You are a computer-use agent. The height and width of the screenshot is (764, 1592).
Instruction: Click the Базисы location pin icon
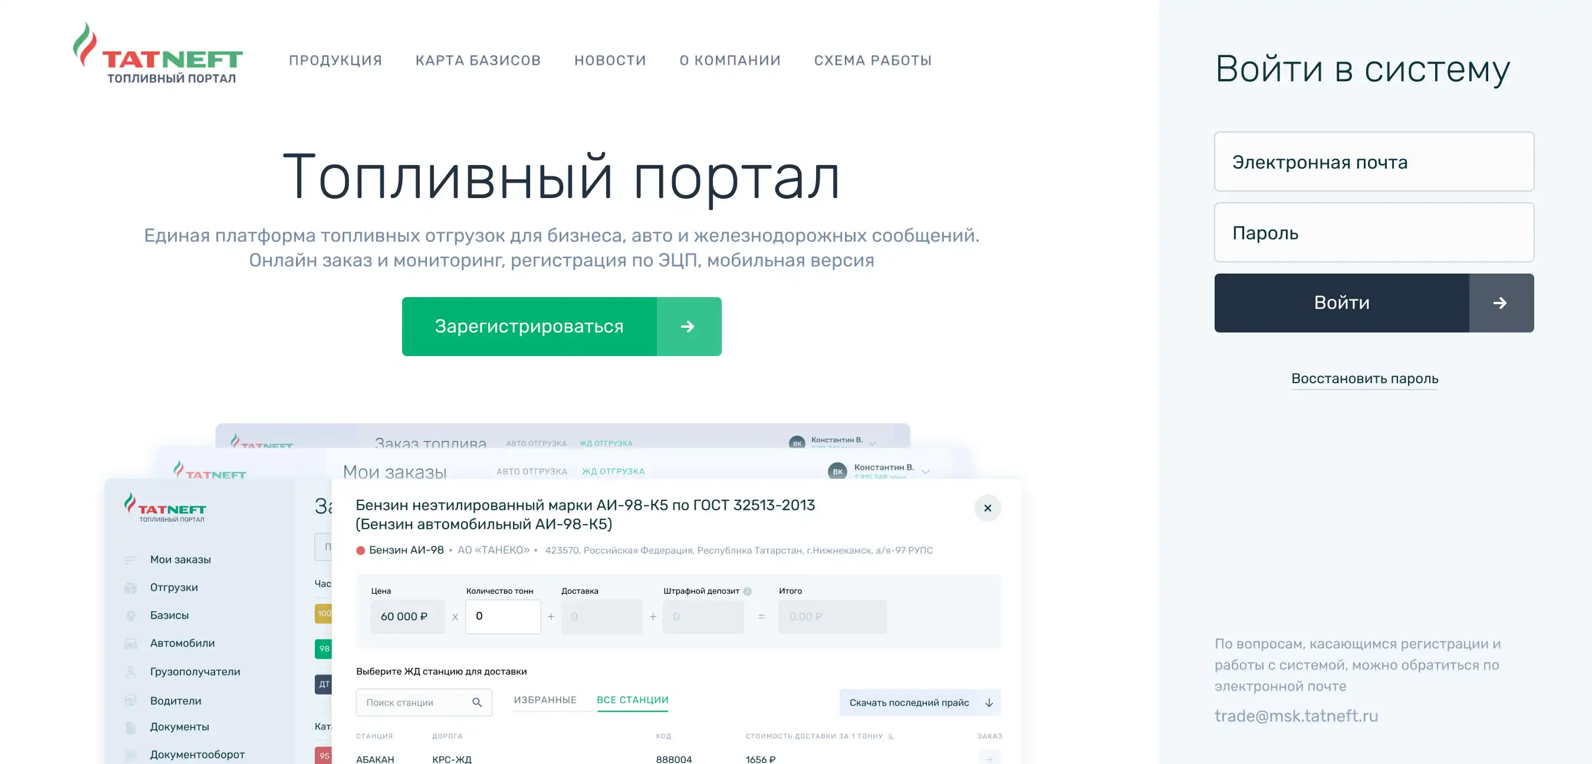click(x=130, y=615)
